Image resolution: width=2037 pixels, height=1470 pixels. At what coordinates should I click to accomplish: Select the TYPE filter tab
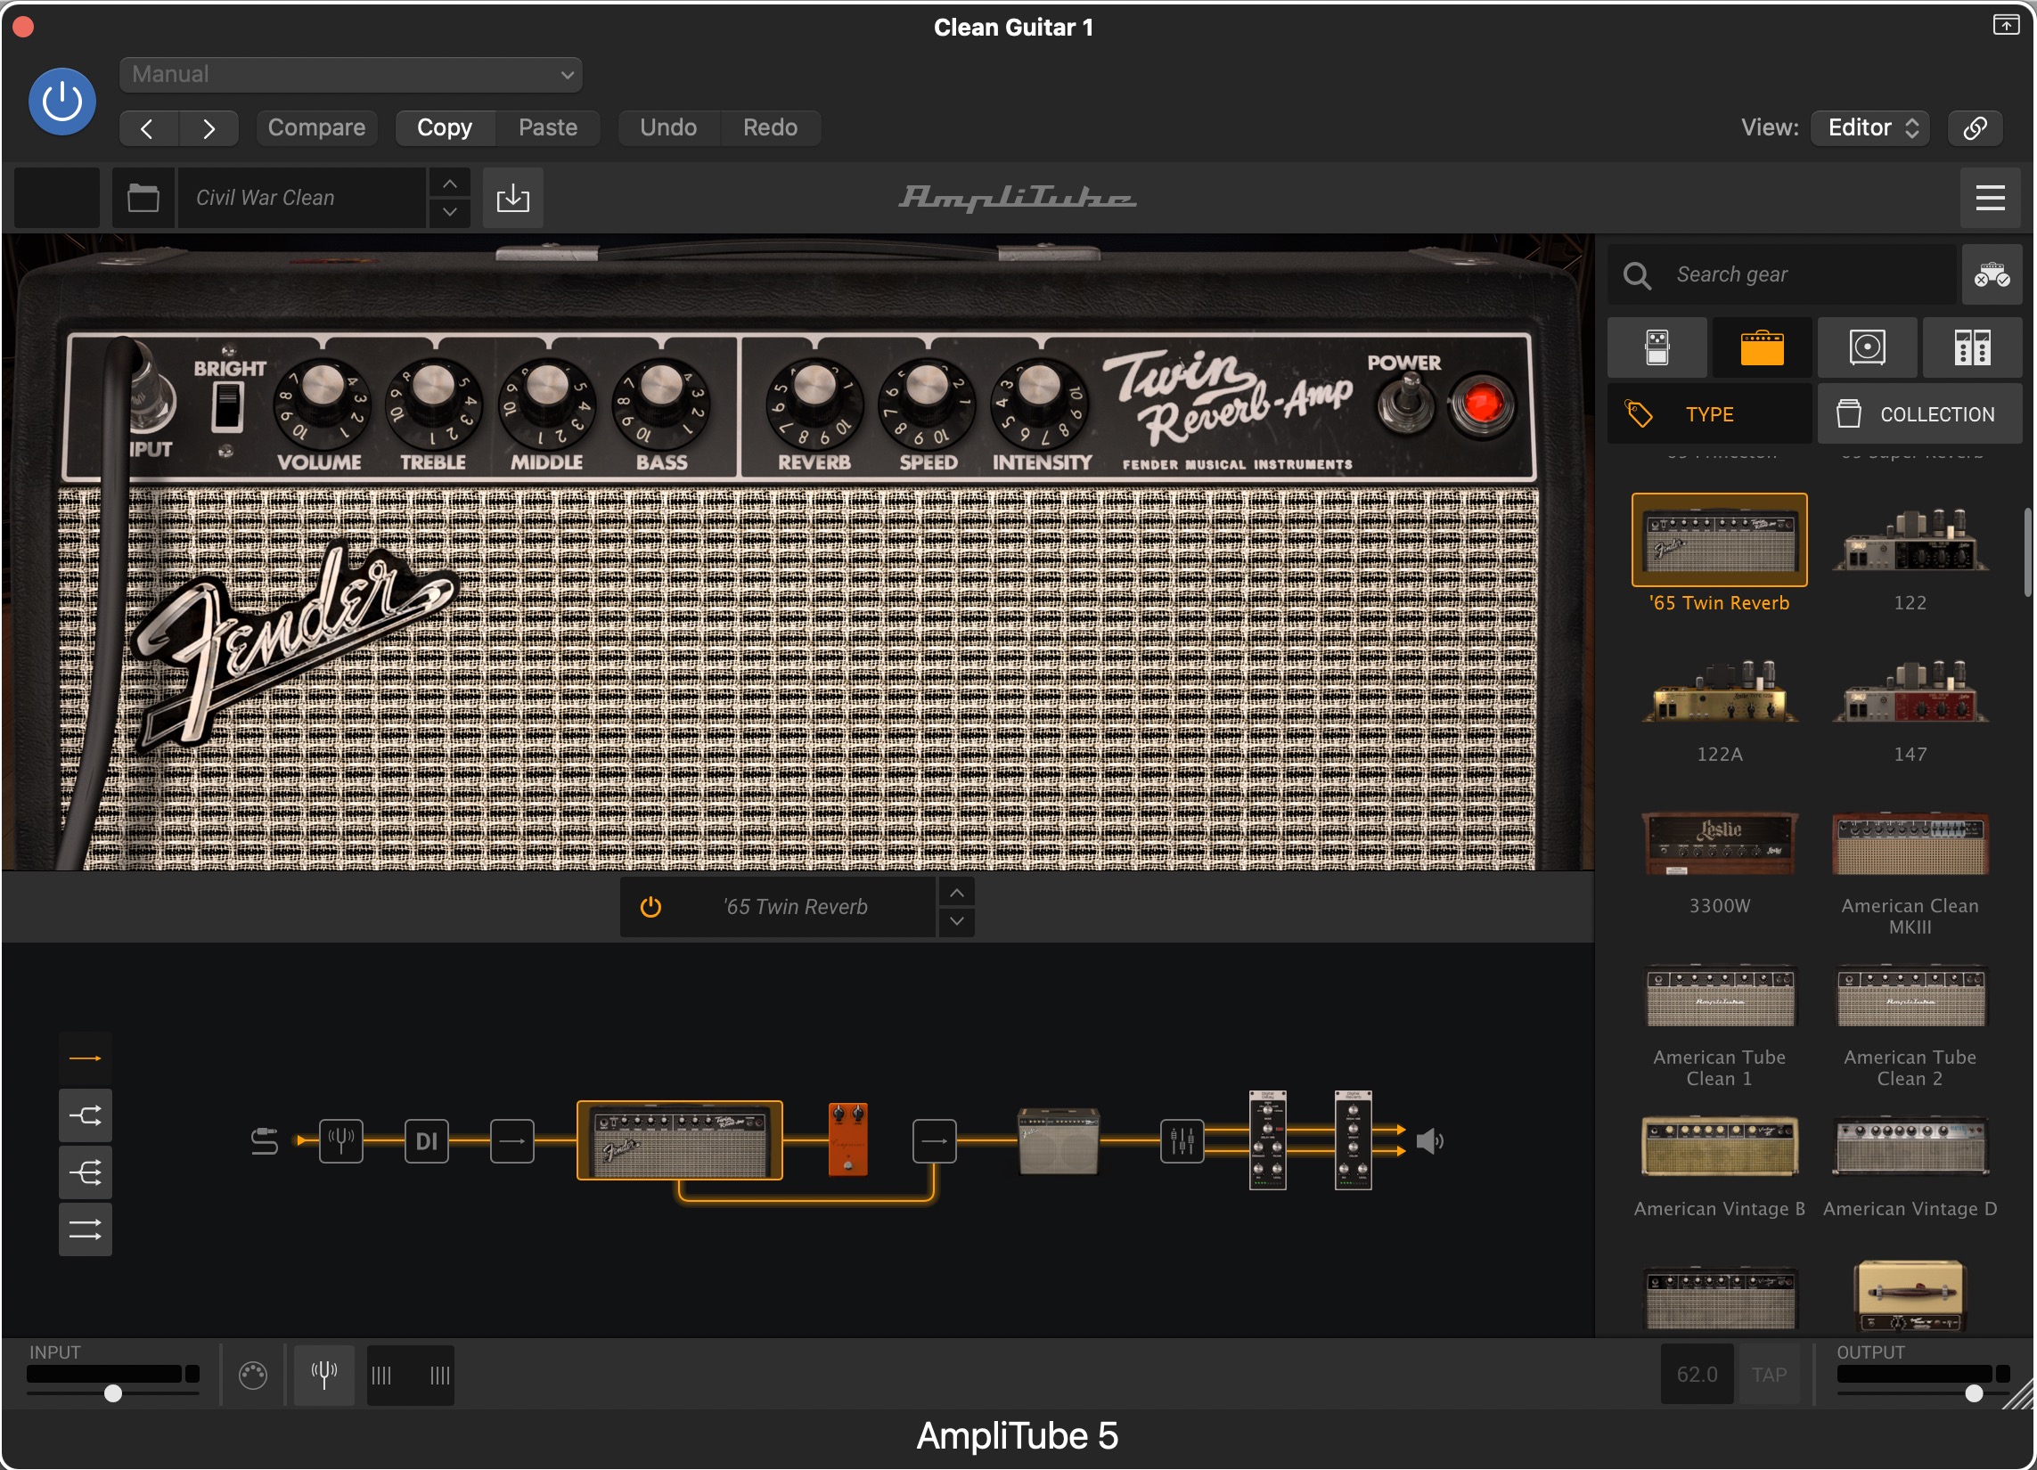1709,414
